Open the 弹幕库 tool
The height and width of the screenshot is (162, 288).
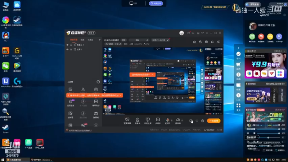pyautogui.click(x=96, y=115)
